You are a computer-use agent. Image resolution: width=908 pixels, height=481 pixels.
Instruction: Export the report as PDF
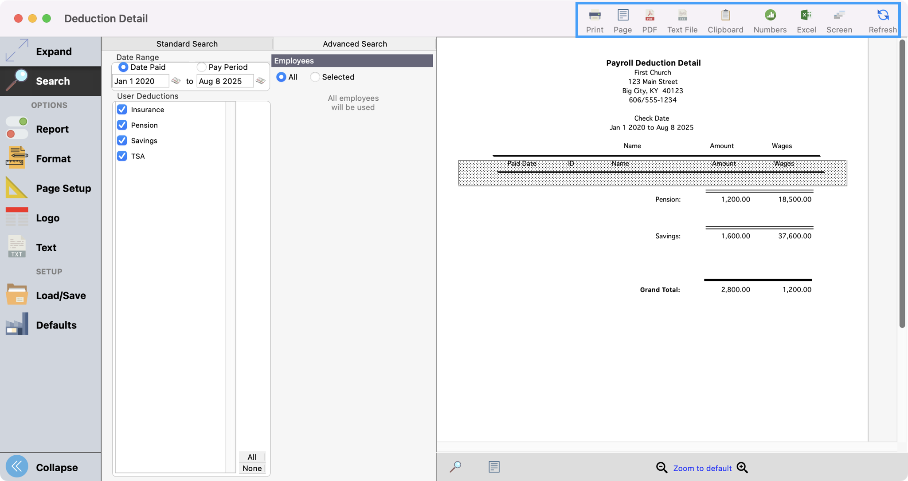pyautogui.click(x=649, y=18)
